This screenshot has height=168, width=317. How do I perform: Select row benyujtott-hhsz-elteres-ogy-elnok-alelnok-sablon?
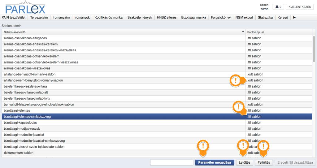click(157, 105)
